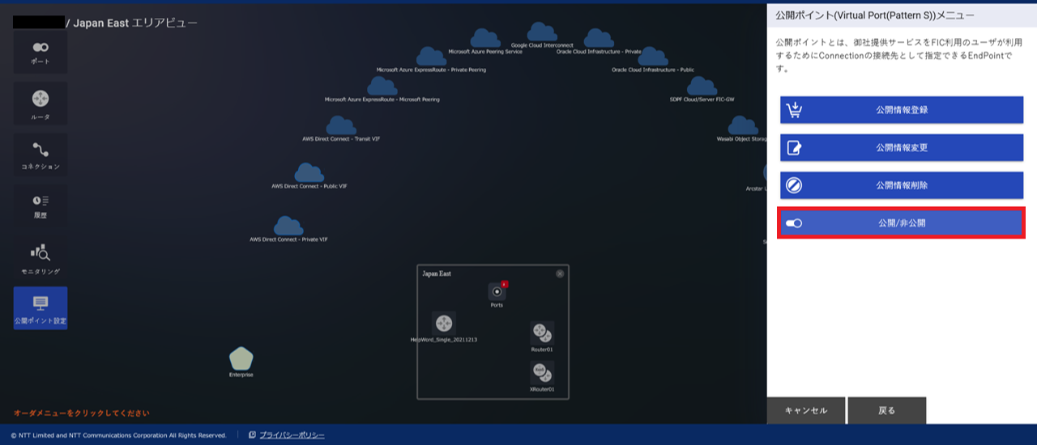Click the 公開ポイント(Virtual Port(Pattern S))メニュー title
Image resolution: width=1037 pixels, height=445 pixels.
coord(874,15)
